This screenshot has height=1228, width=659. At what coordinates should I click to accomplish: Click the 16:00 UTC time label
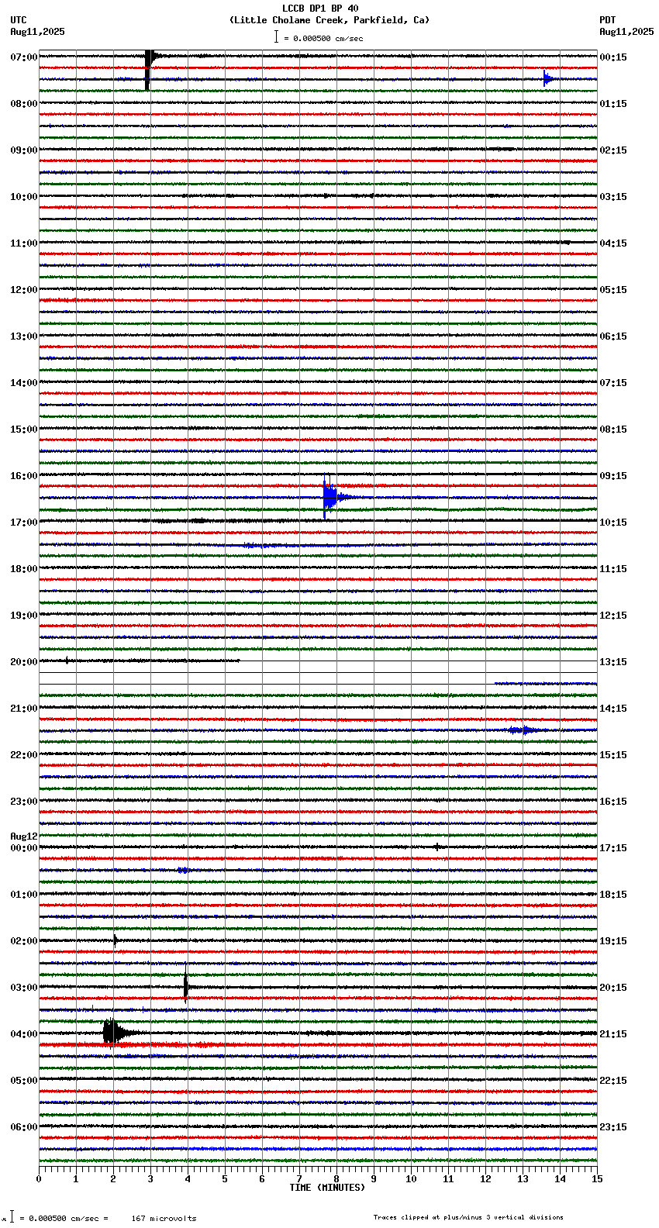pos(24,476)
